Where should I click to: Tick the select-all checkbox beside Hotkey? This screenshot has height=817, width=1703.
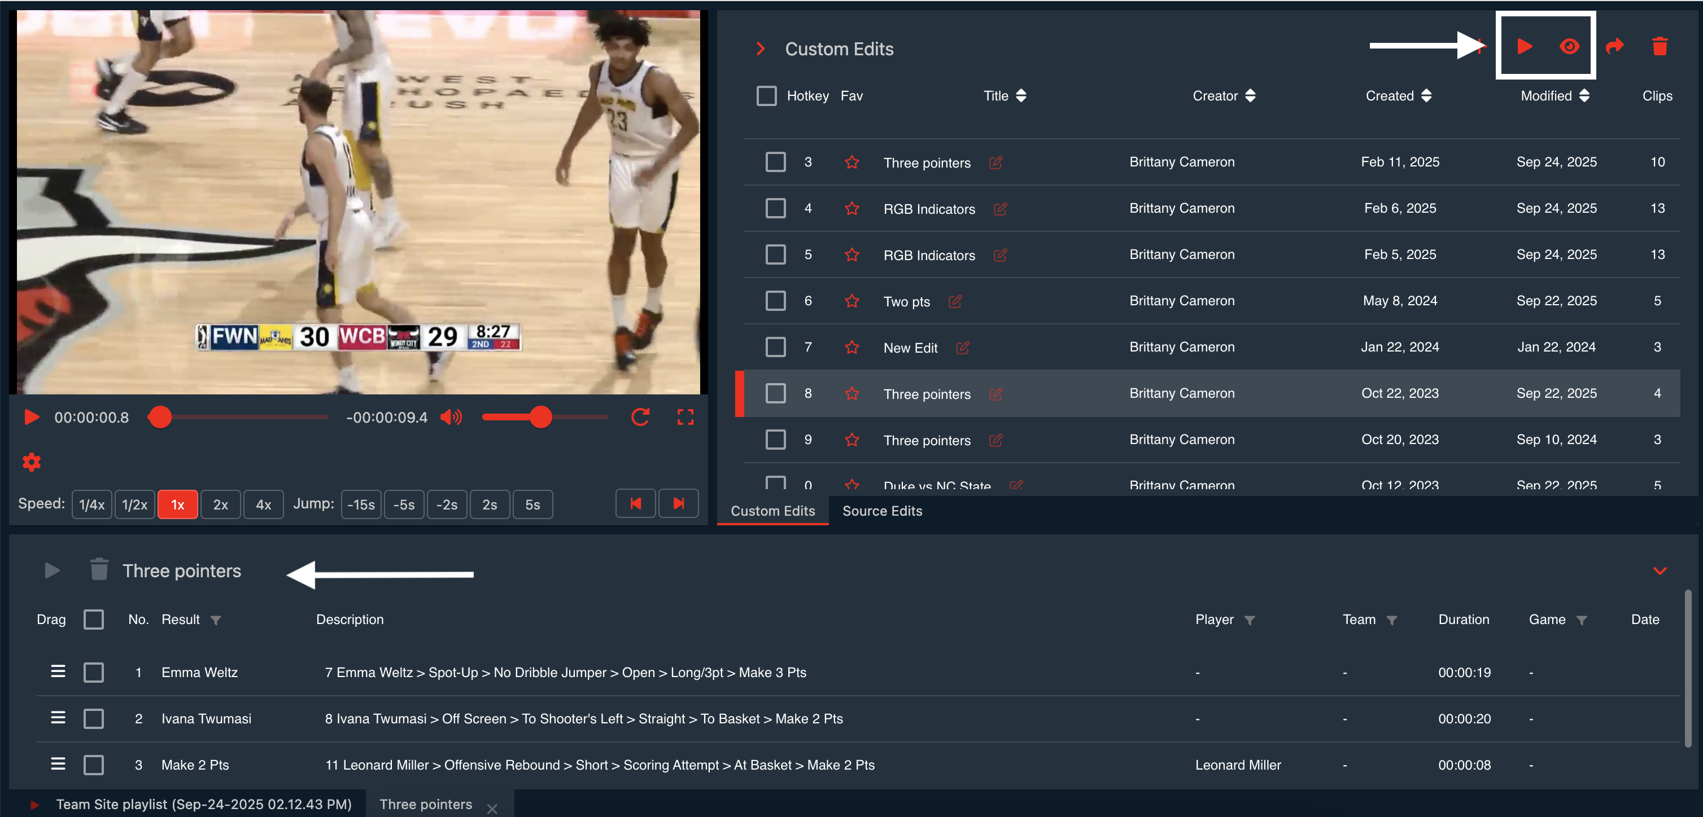pos(766,96)
